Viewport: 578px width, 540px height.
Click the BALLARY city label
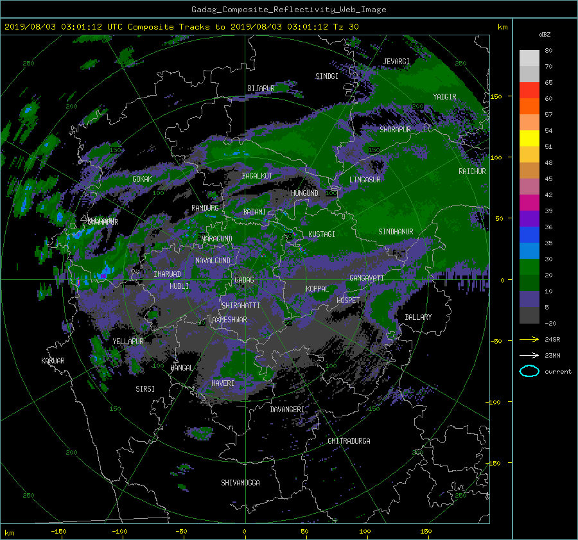point(418,317)
